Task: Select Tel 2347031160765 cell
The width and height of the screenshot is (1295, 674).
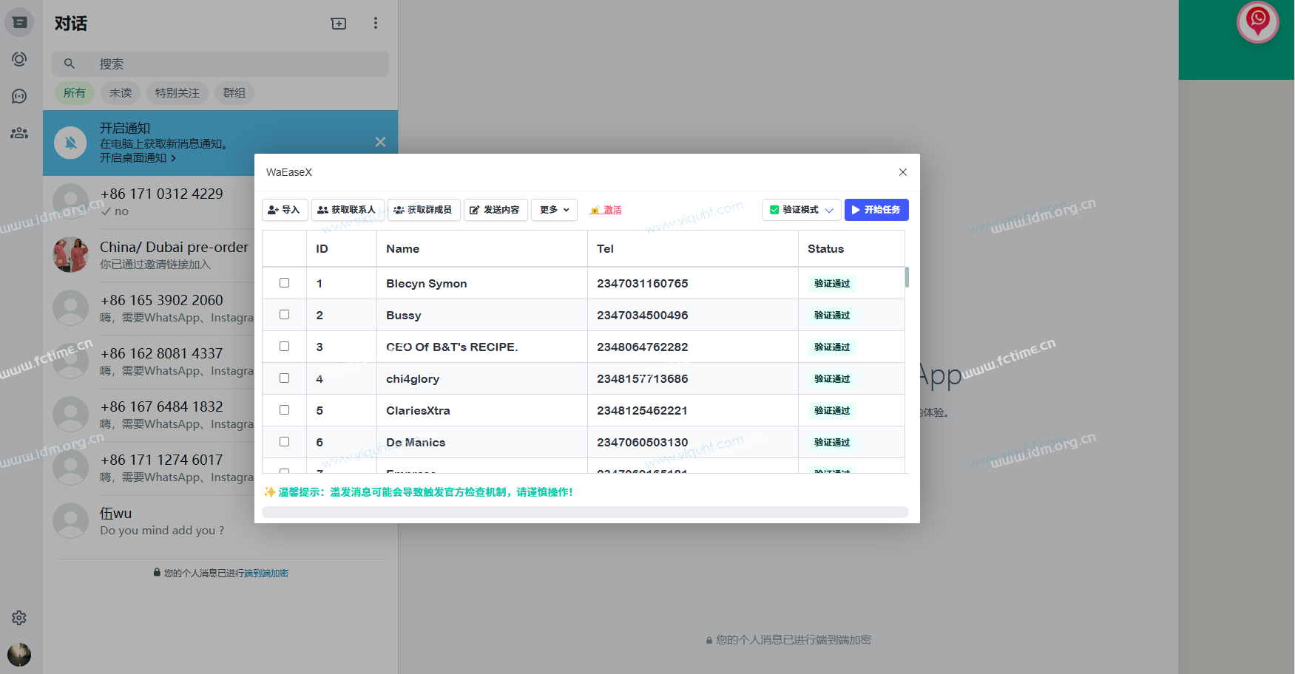Action: pos(693,284)
